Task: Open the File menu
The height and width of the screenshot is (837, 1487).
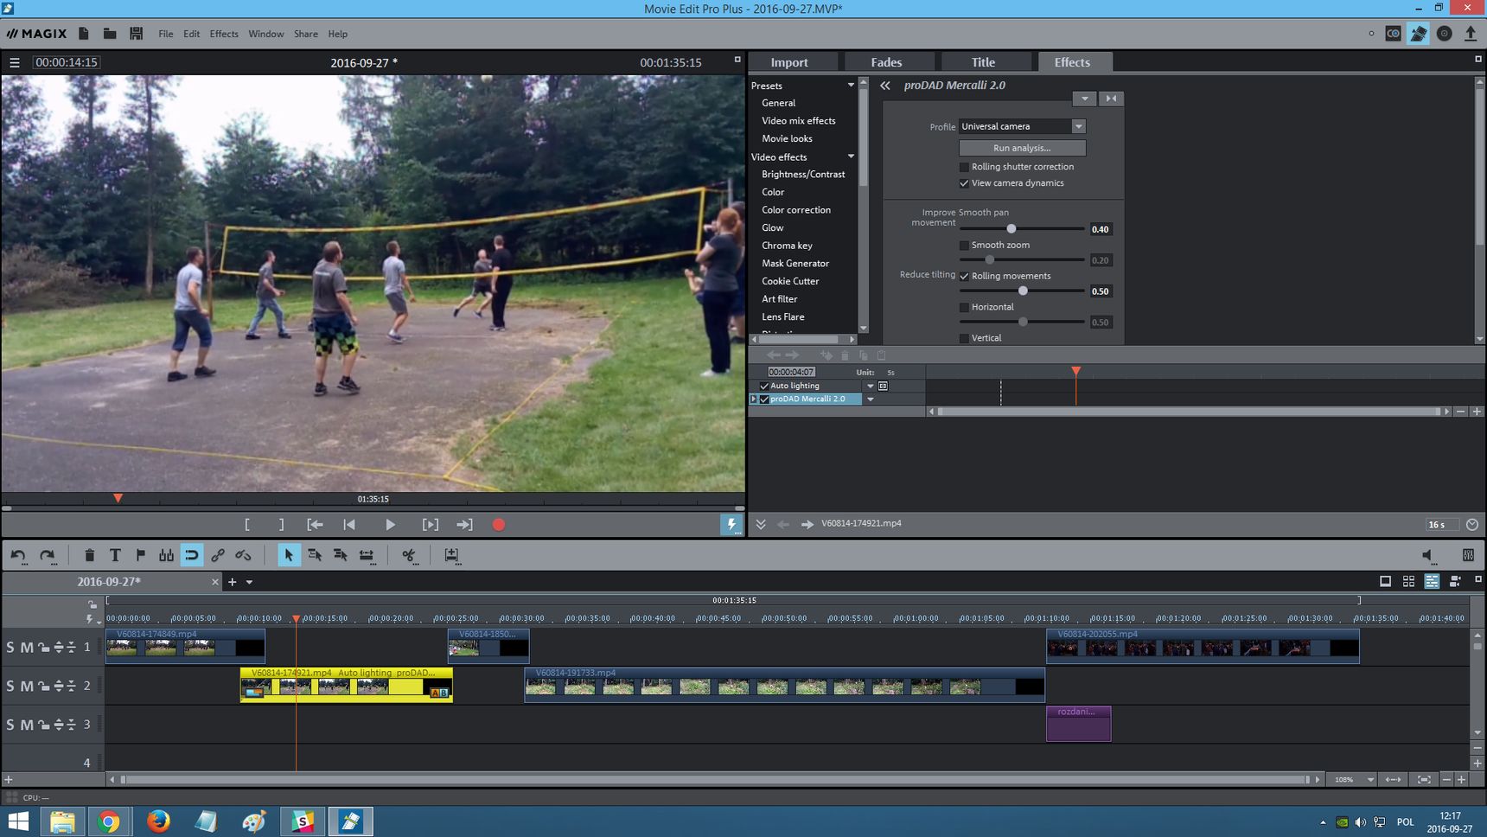Action: tap(165, 34)
